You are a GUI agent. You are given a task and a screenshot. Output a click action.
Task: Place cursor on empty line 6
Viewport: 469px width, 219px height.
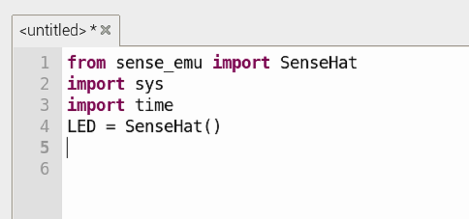[x=147, y=169]
